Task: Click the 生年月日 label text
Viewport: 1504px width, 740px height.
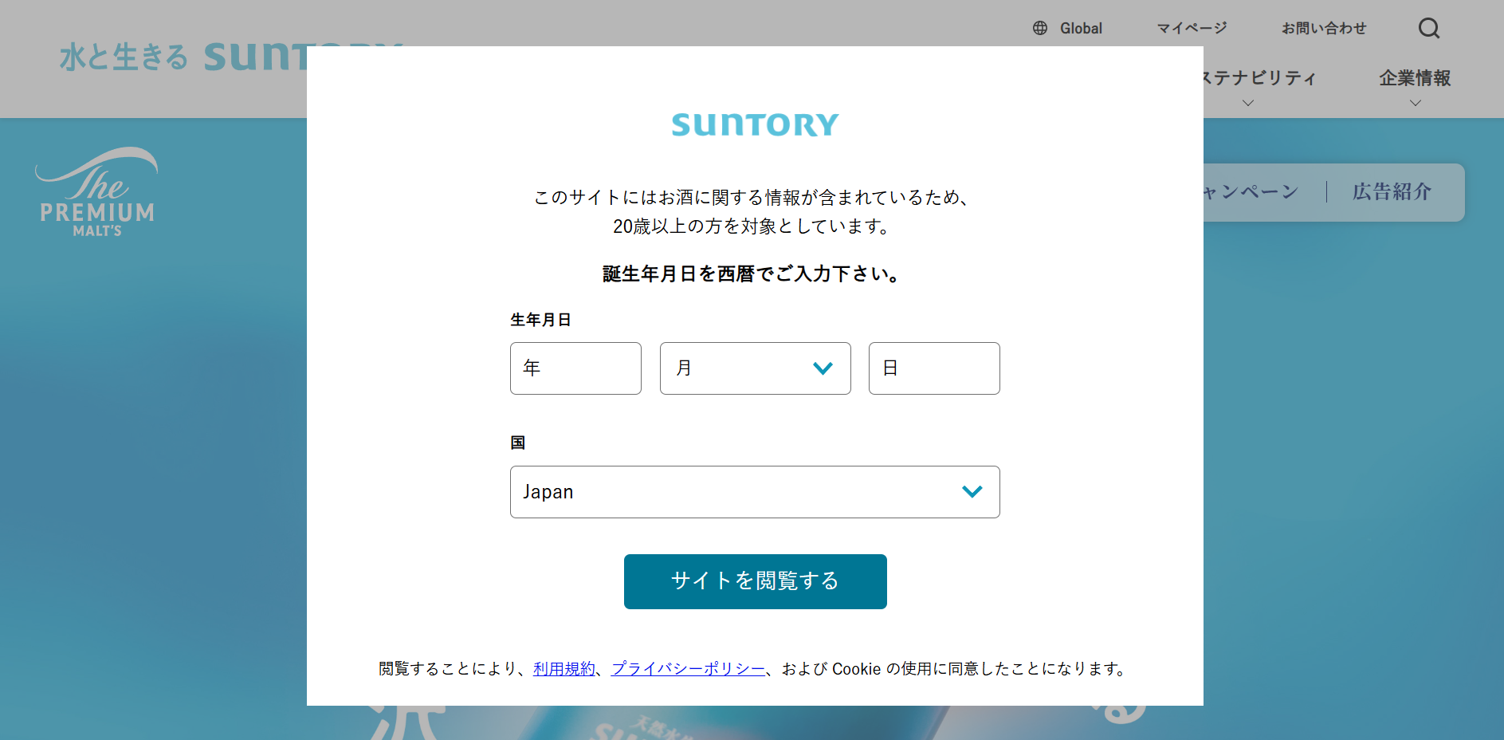Action: coord(540,320)
